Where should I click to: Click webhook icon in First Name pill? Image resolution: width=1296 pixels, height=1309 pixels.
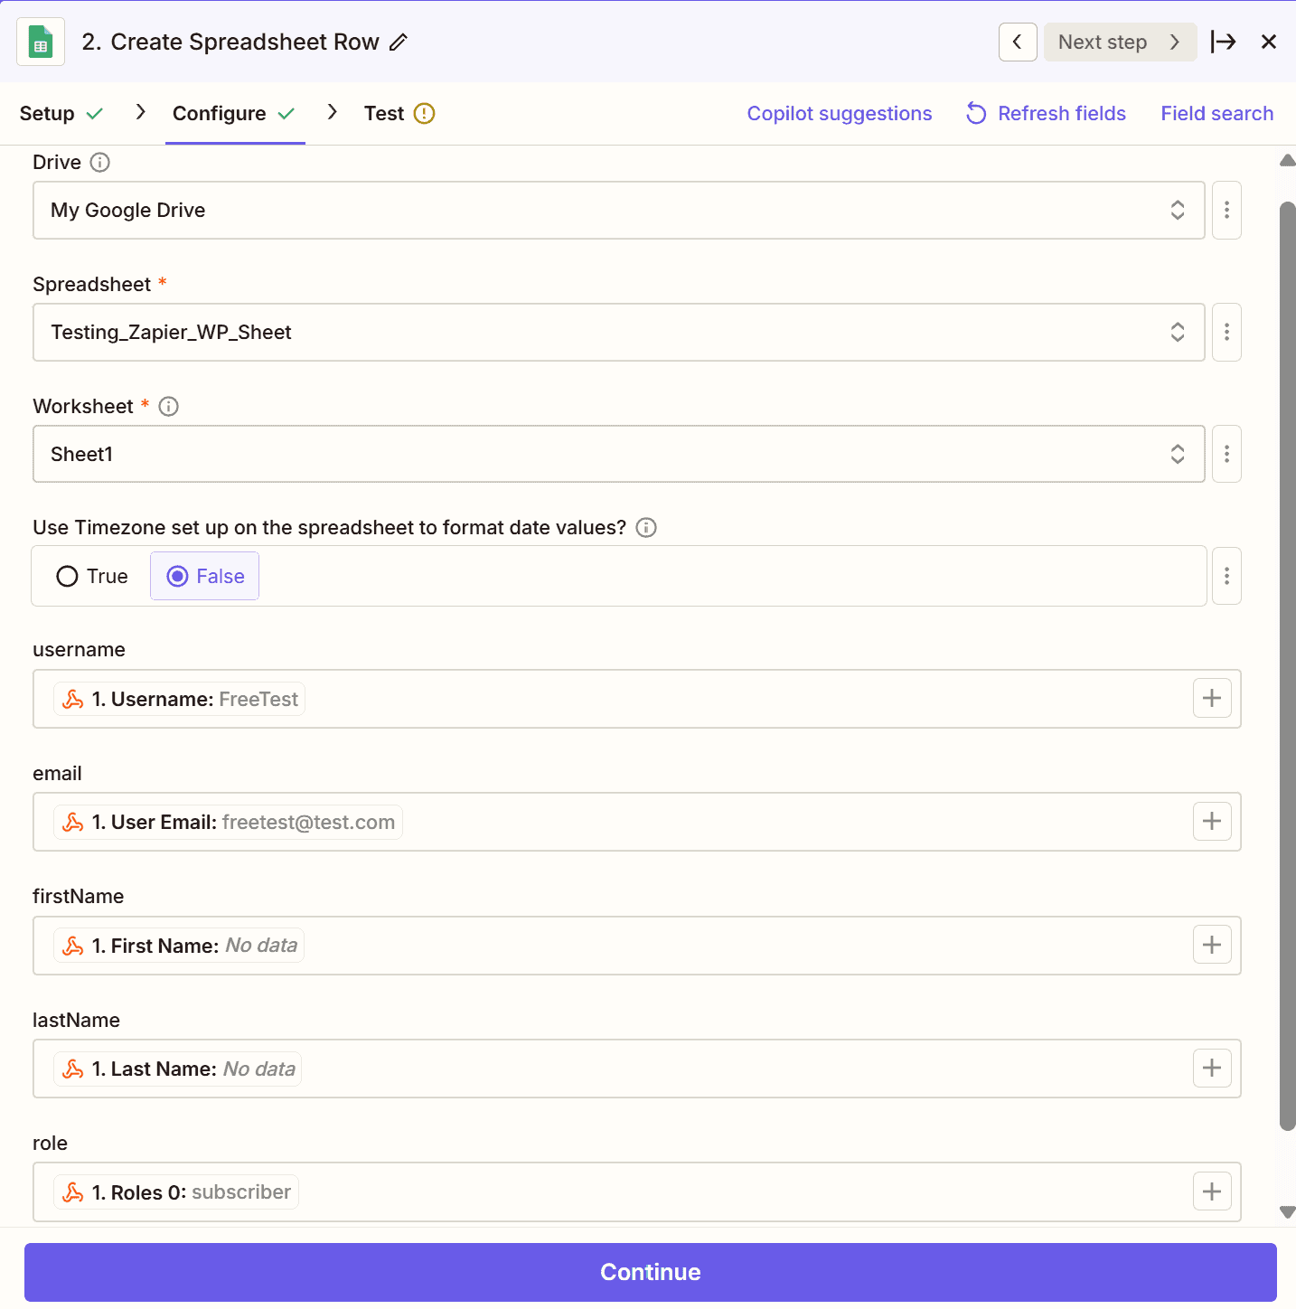point(73,946)
